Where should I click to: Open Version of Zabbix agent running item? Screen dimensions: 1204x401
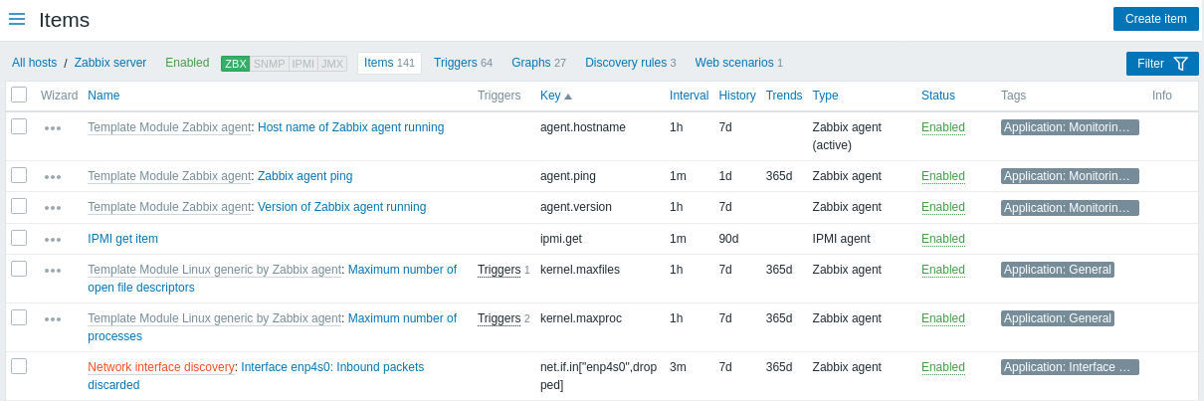tap(341, 207)
